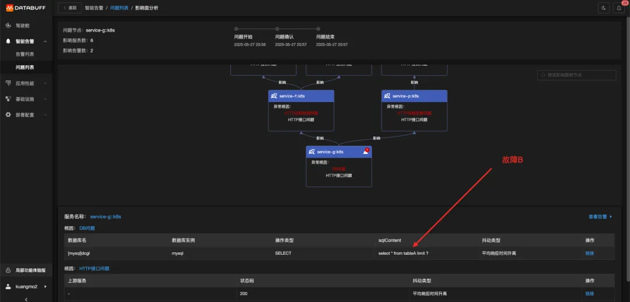Toggle dark mode moon icon
Image resolution: width=630 pixels, height=302 pixels.
(604, 8)
